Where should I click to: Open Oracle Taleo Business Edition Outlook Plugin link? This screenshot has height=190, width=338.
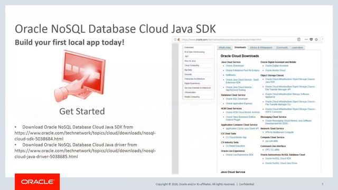241,118
